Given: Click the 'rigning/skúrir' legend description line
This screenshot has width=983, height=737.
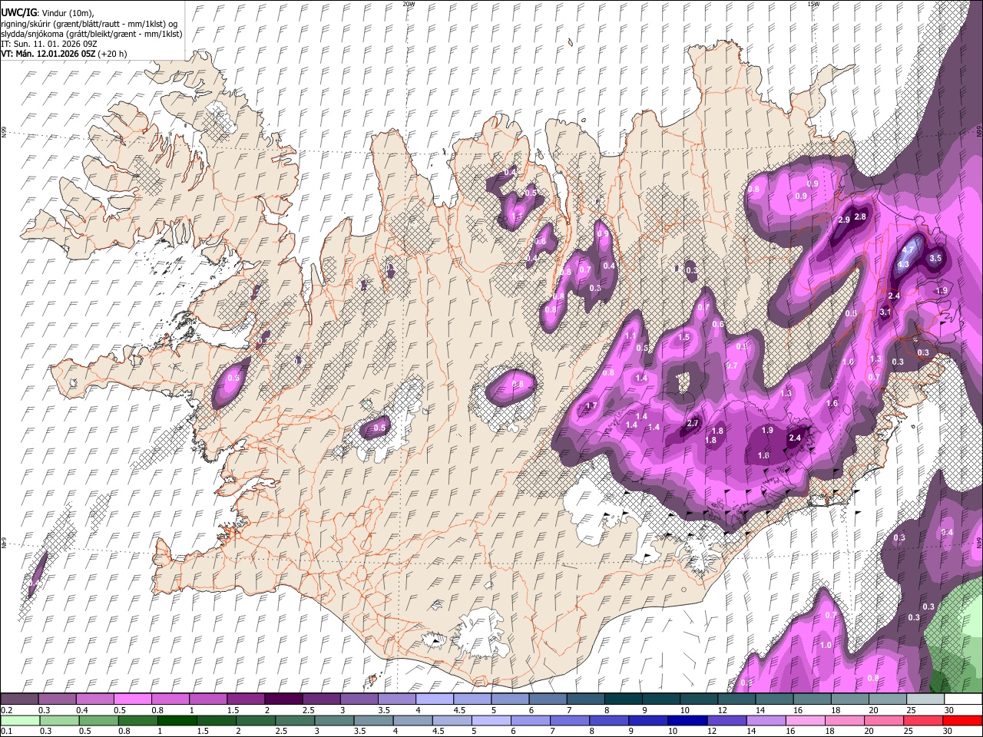Looking at the screenshot, I should point(90,24).
